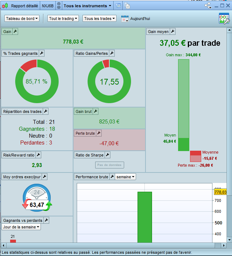Click the orders per day gauge icon
Image resolution: width=232 pixels, height=256 pixels.
coord(37,198)
